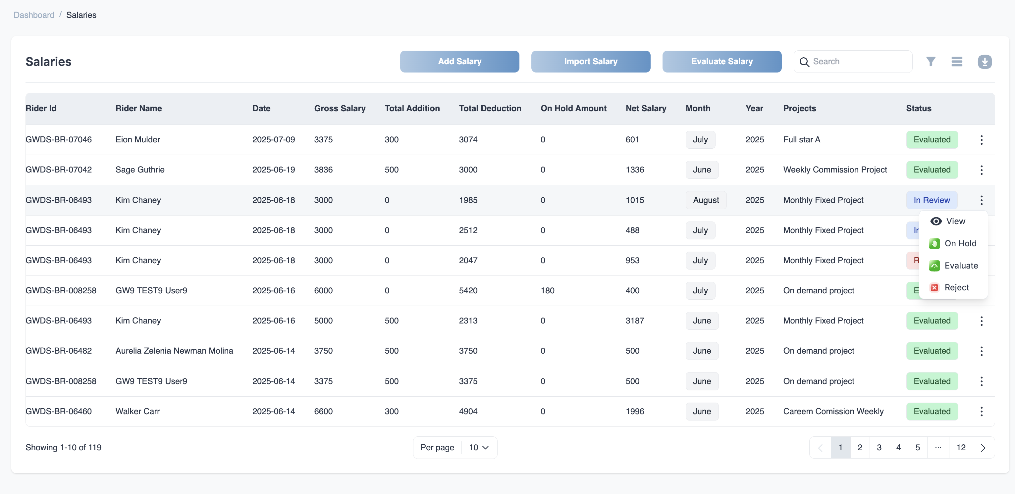Click the August month tag
Image resolution: width=1015 pixels, height=494 pixels.
(706, 200)
